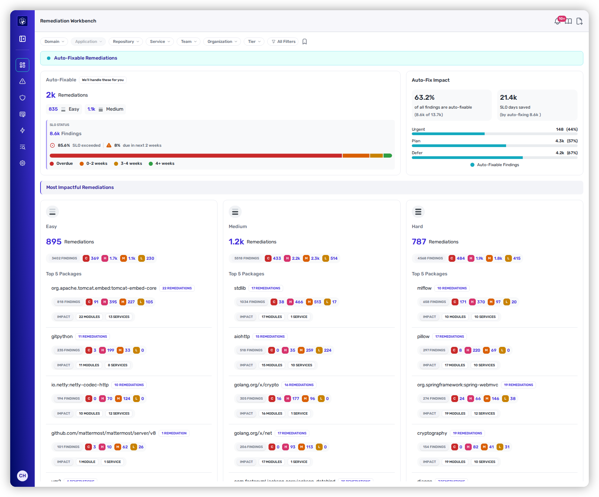Open the gitpython package entry
This screenshot has height=497, width=599.
point(62,337)
